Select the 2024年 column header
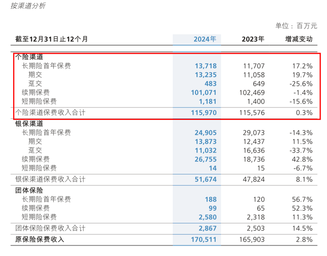The height and width of the screenshot is (256, 327). [x=205, y=39]
